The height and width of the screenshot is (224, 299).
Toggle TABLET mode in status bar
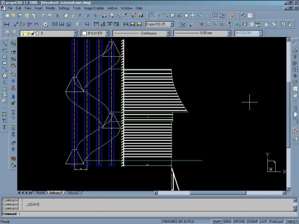(x=292, y=222)
